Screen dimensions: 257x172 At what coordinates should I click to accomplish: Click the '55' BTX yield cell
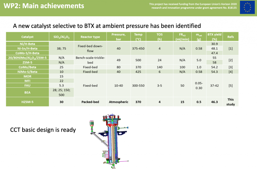214,58
